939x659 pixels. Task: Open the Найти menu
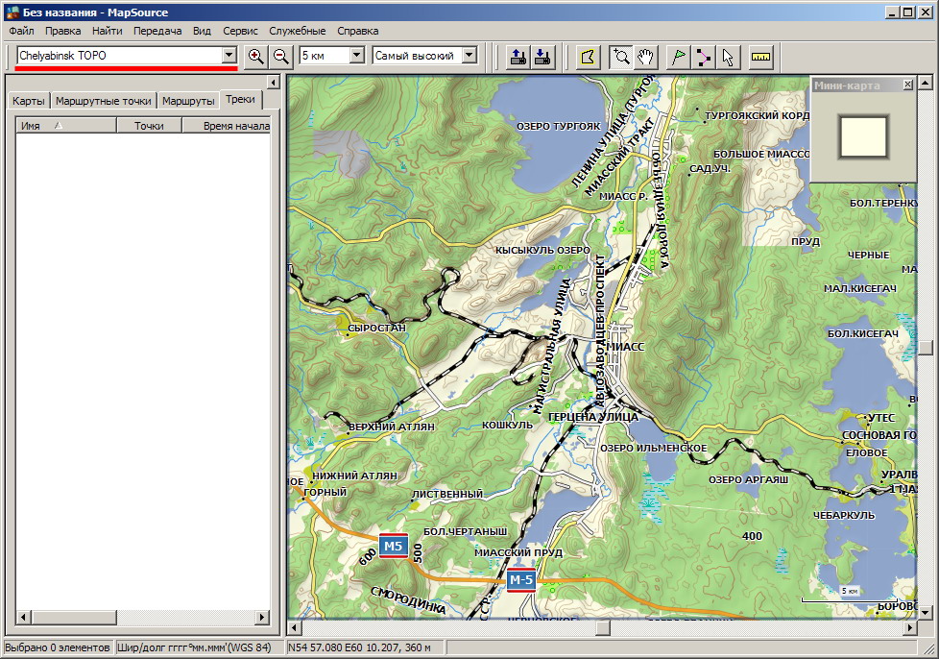(x=108, y=31)
